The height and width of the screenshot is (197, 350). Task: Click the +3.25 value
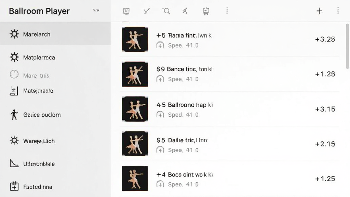[x=325, y=39]
